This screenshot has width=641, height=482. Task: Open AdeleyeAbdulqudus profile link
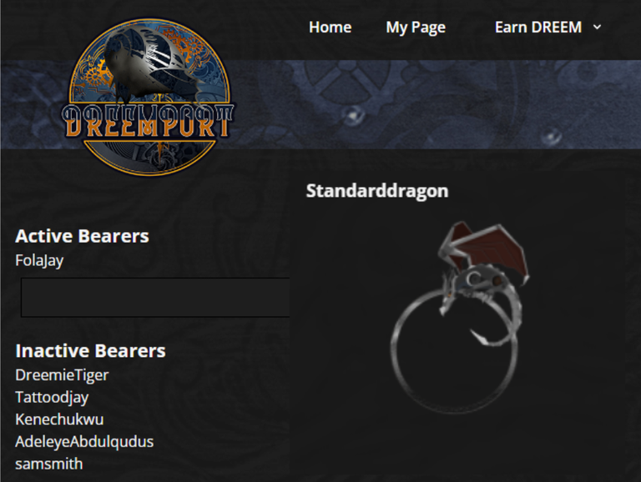[84, 442]
